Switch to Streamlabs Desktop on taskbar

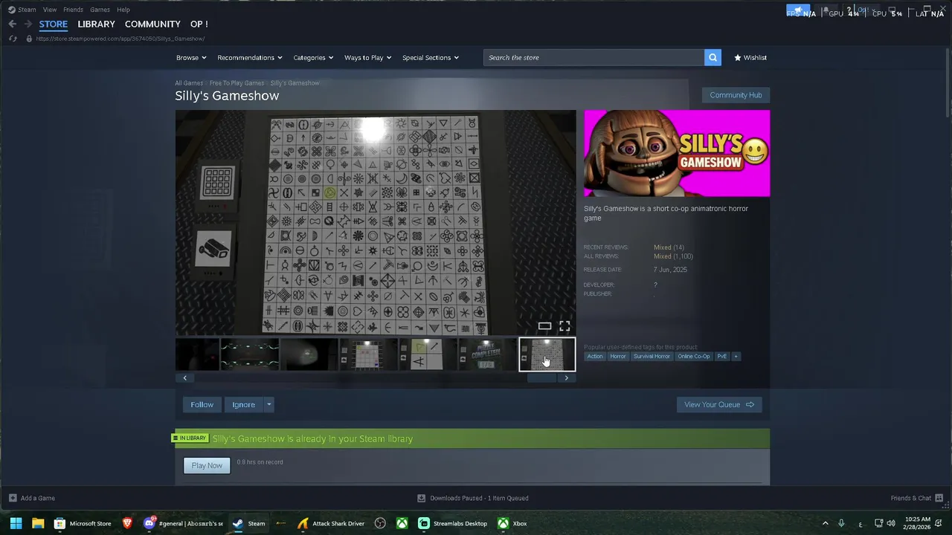[x=453, y=523]
